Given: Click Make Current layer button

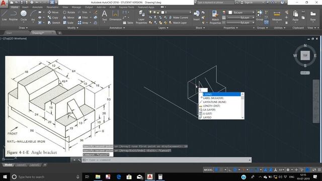Looking at the screenshot, I should click(179, 18).
